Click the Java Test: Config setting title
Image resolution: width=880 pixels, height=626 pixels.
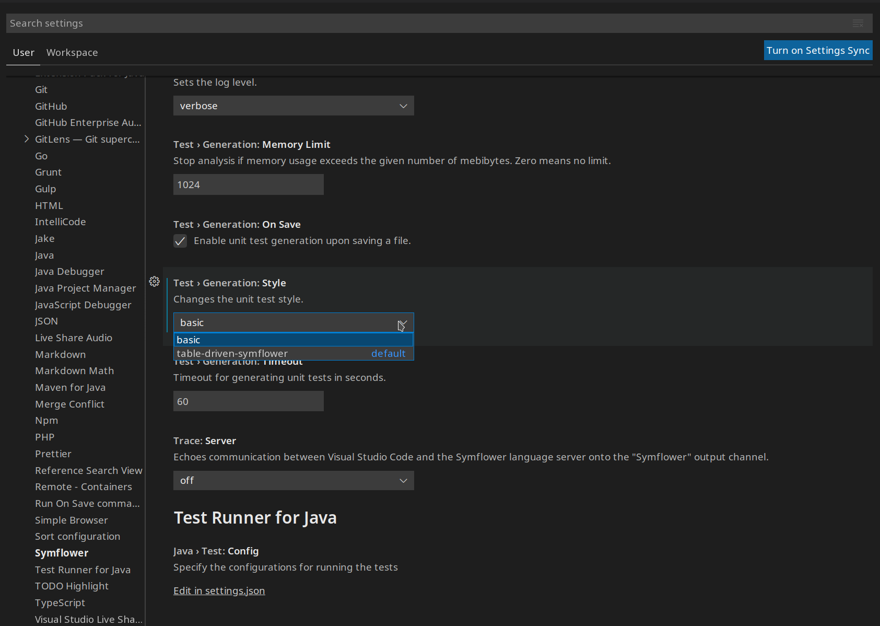(216, 551)
